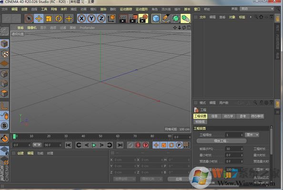Open the coordinate 世界坐标 dropdown
This screenshot has width=283, height=190.
point(124,179)
